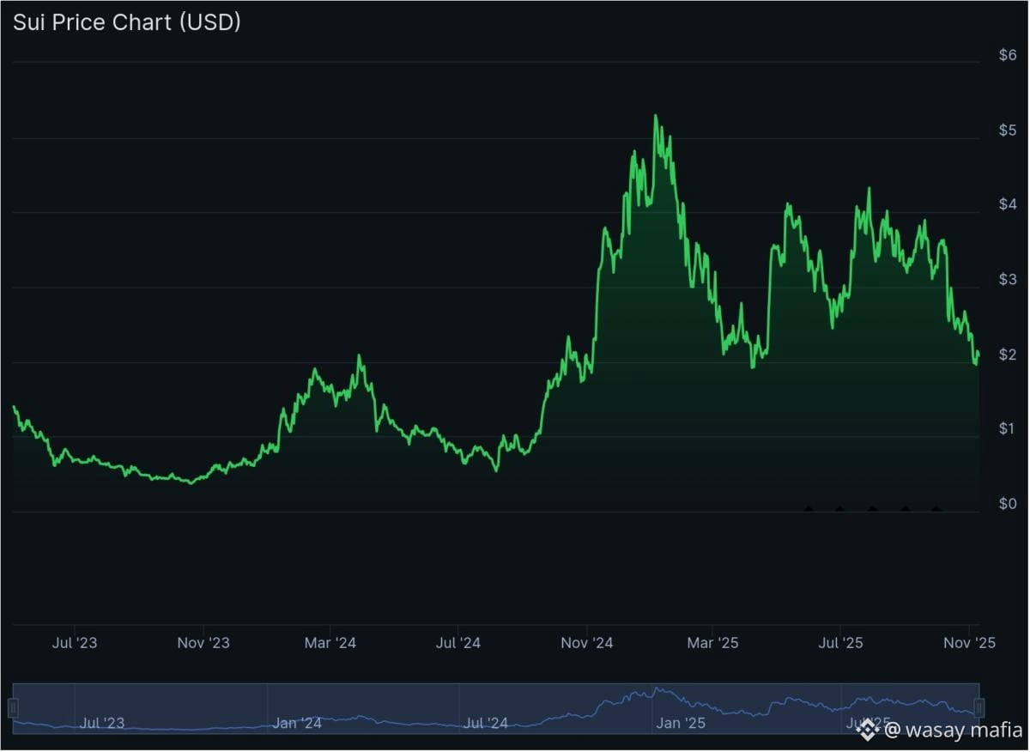Click the shaded range selector in the navigator
Image resolution: width=1030 pixels, height=752 pixels.
pyautogui.click(x=496, y=707)
